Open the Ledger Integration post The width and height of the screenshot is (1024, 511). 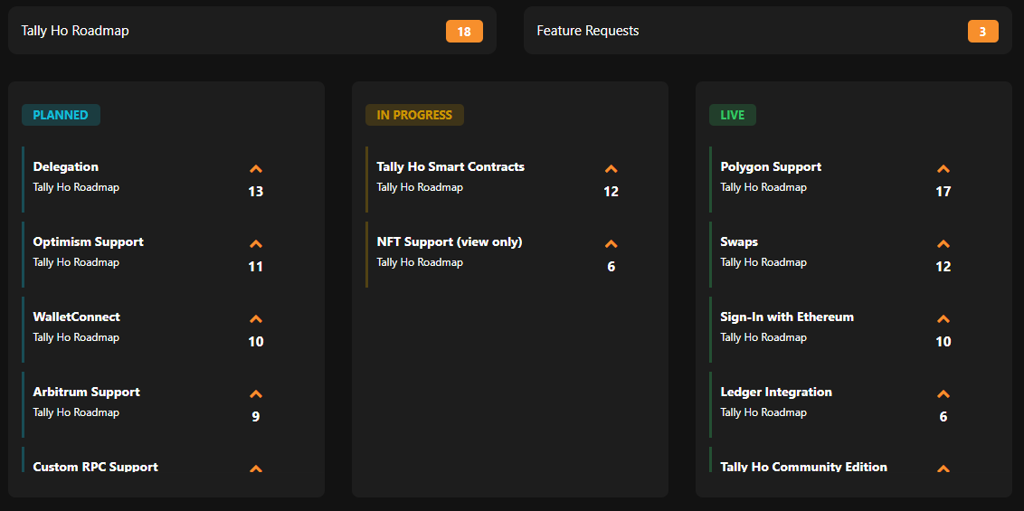click(776, 393)
